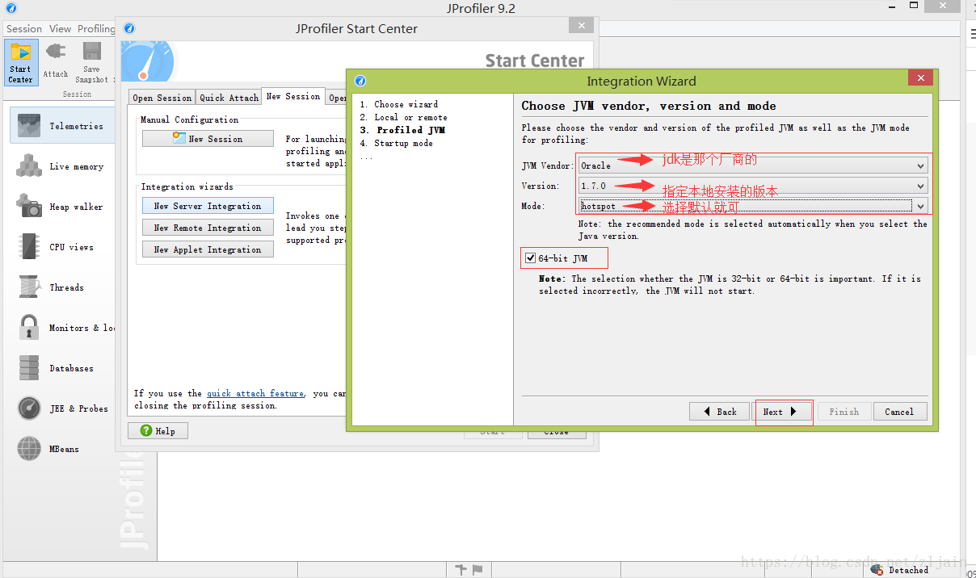Open the MBeans sidebar section
Screen dimensions: 976x578
click(62, 449)
